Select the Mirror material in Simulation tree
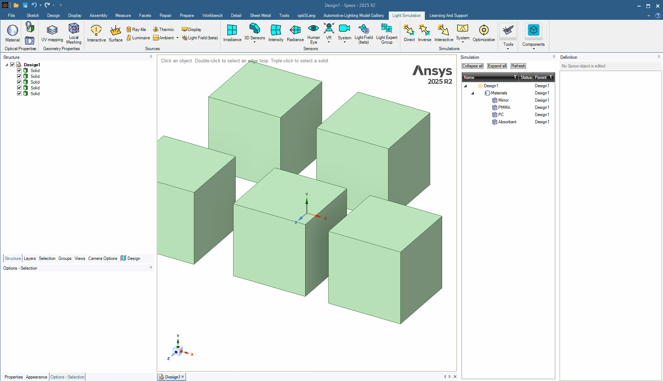The image size is (663, 381). (503, 100)
